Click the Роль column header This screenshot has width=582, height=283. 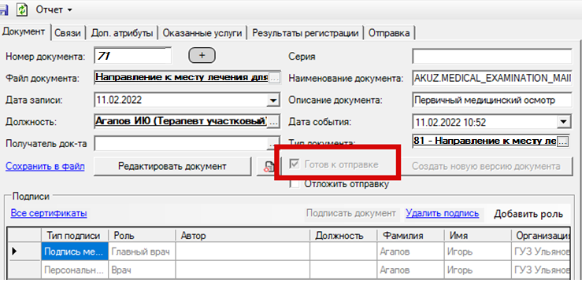(x=142, y=236)
